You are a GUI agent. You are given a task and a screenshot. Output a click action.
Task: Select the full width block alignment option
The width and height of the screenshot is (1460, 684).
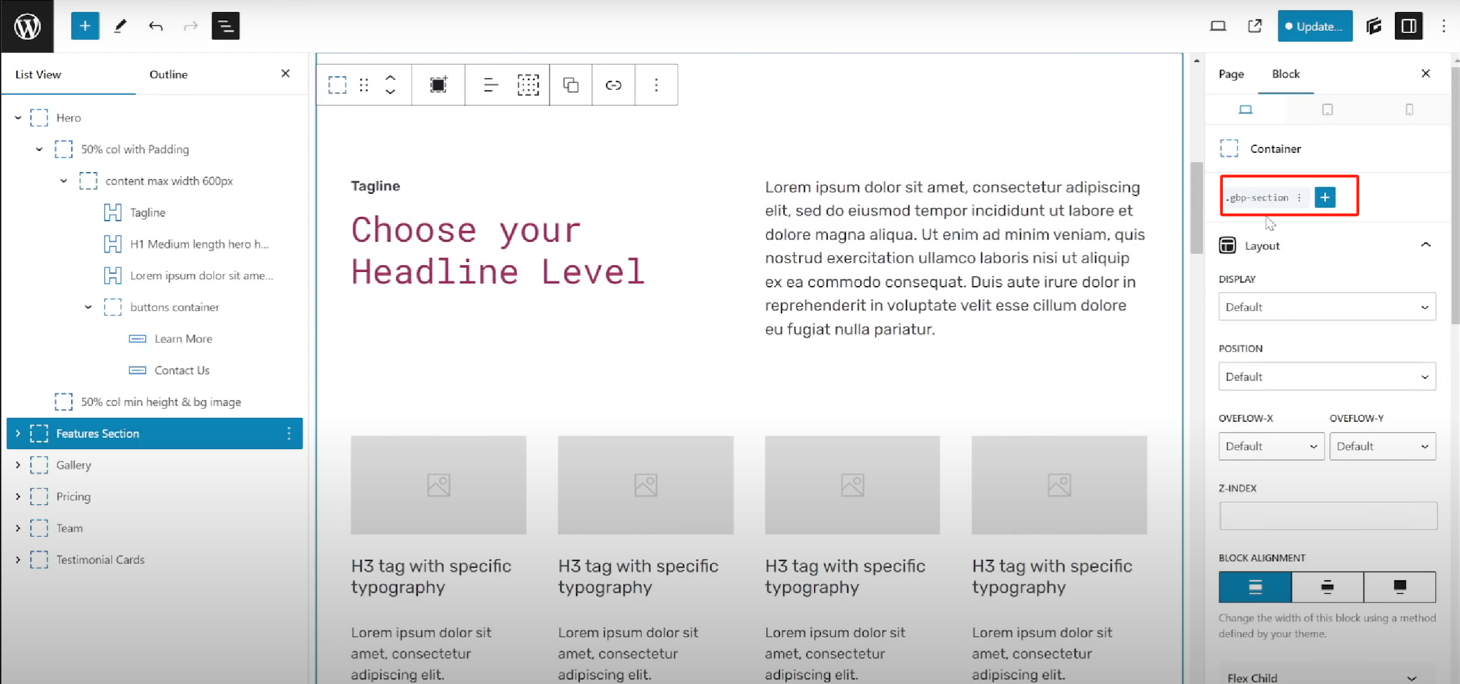[x=1400, y=587]
